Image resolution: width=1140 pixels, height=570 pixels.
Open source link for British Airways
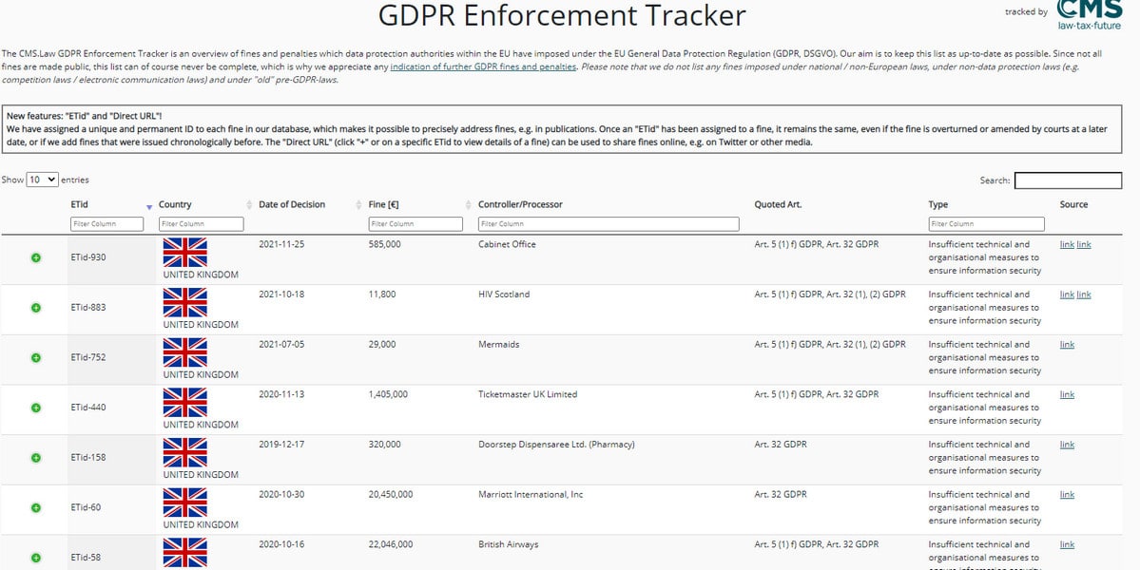[1067, 545]
